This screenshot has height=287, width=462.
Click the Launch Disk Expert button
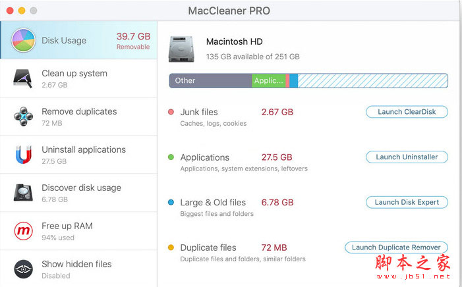click(407, 202)
